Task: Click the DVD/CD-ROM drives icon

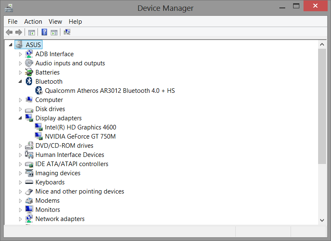Action: click(29, 145)
